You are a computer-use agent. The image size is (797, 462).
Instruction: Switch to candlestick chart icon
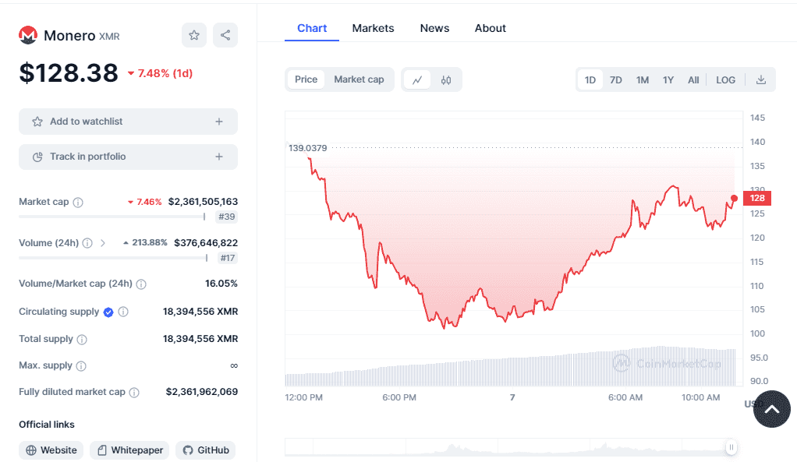pyautogui.click(x=446, y=79)
